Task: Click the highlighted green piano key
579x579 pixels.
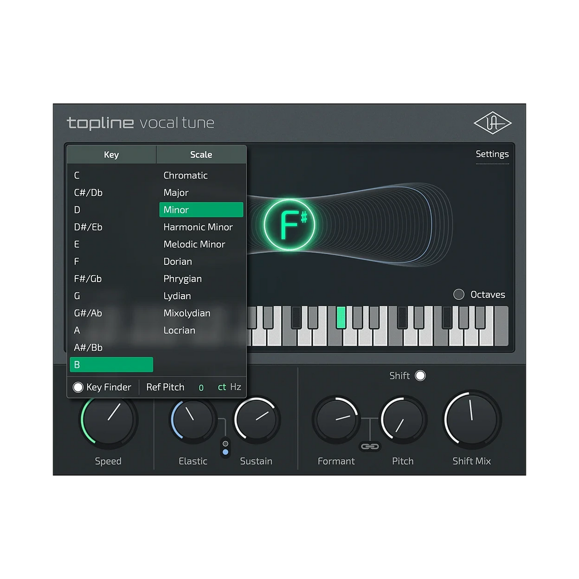Action: click(341, 317)
